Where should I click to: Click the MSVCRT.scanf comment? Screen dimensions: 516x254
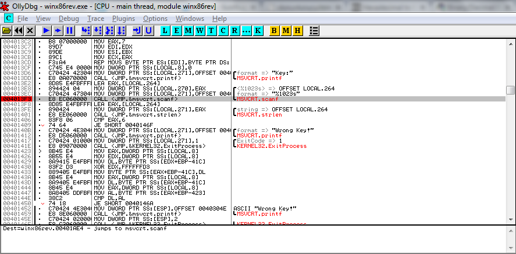257,99
